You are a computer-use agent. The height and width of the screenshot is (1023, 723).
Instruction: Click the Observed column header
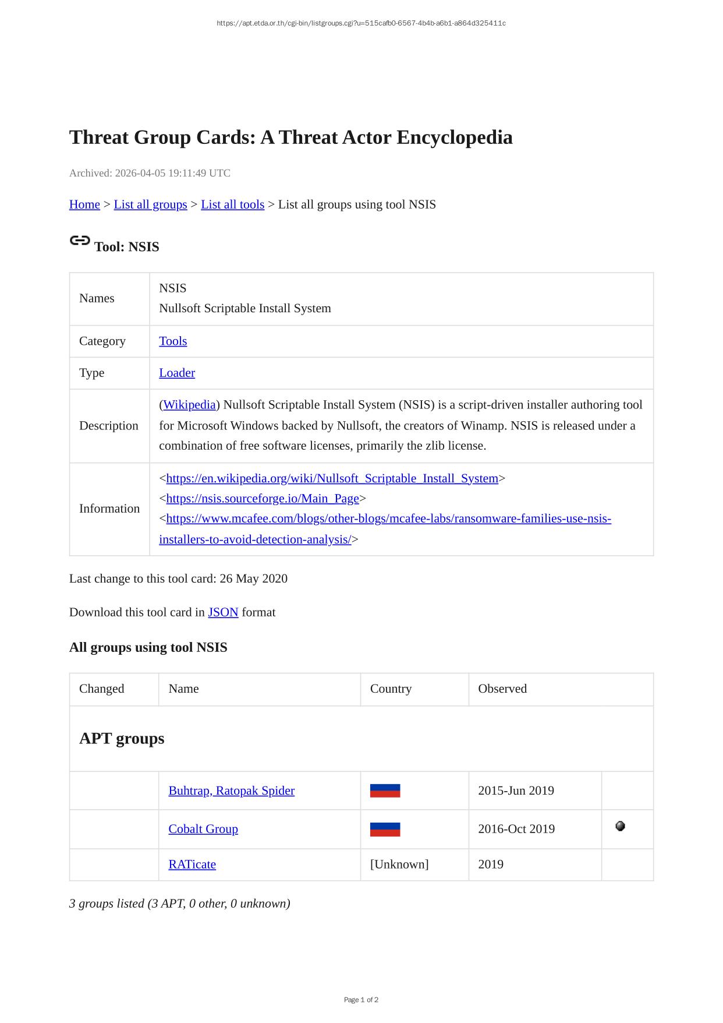pos(502,689)
